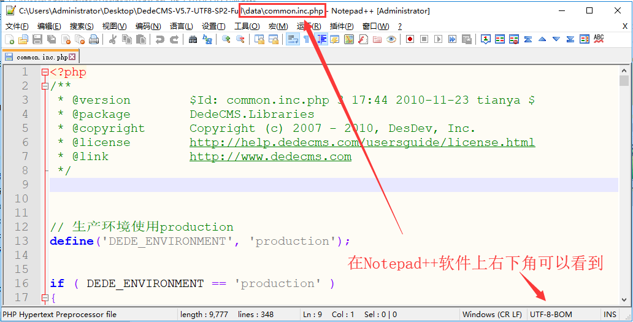This screenshot has width=633, height=322.
Task: Toggle the Monitoring eye icon
Action: click(391, 39)
